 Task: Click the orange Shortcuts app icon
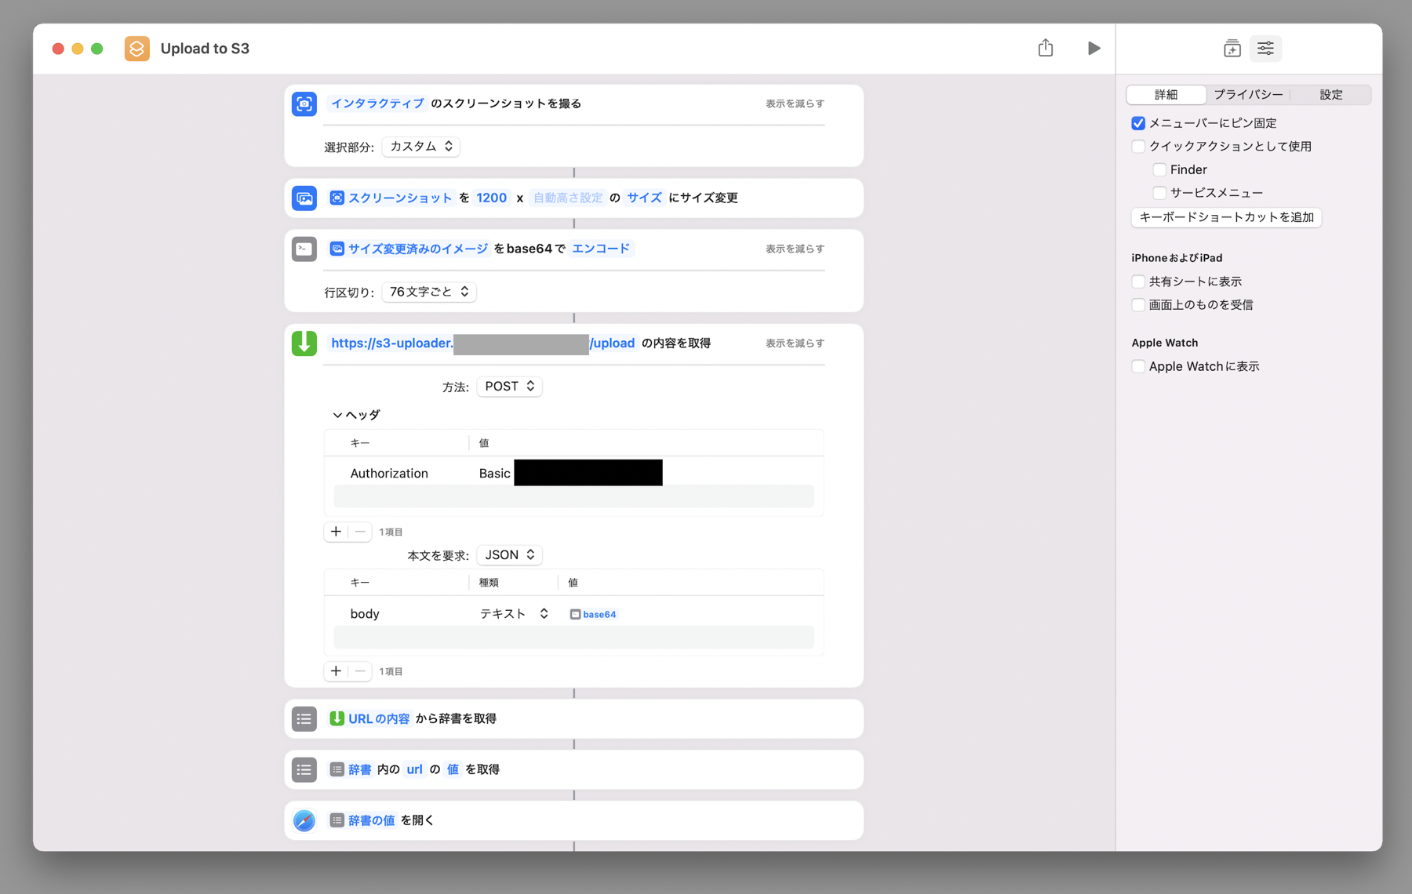click(x=136, y=49)
